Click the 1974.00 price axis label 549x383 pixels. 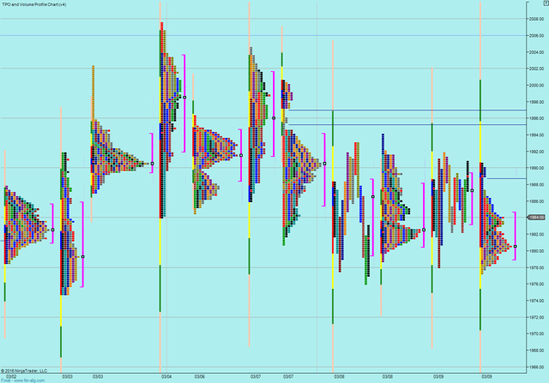point(537,301)
